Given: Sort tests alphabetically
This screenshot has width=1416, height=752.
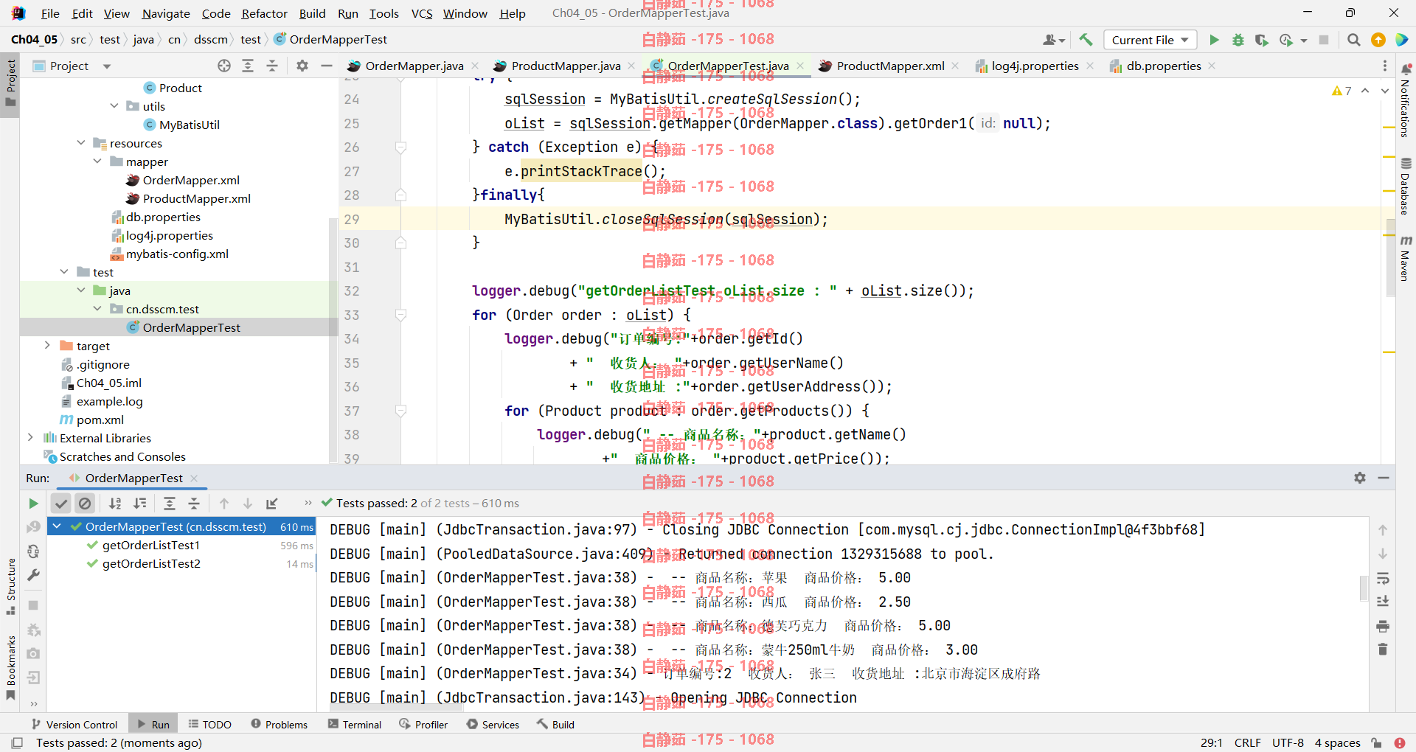Looking at the screenshot, I should click(115, 504).
